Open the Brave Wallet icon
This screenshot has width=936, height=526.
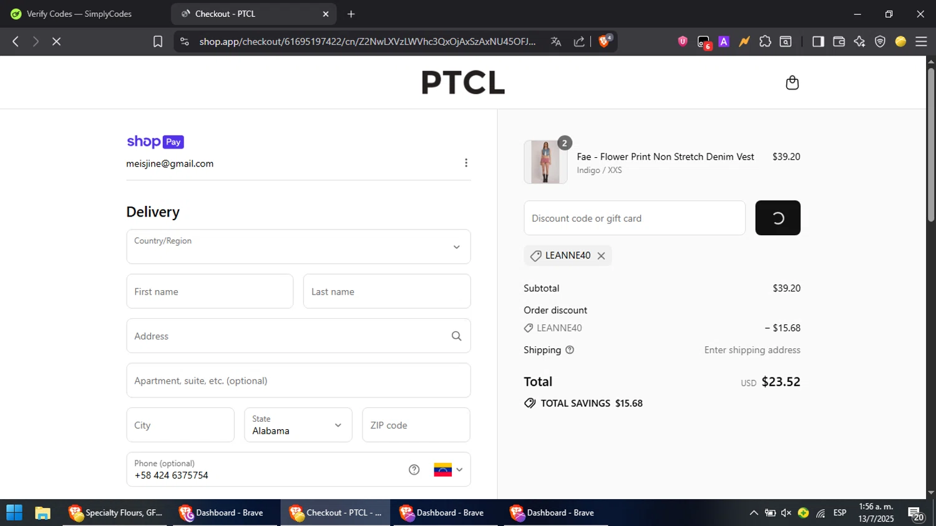tap(839, 41)
